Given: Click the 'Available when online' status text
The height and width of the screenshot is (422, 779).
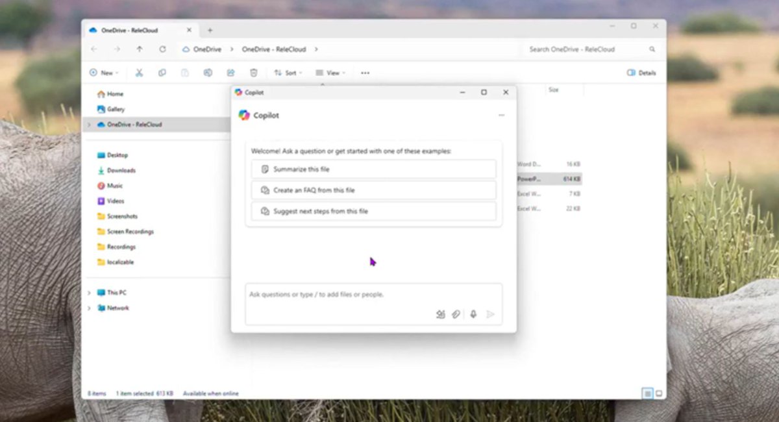Looking at the screenshot, I should (x=210, y=393).
